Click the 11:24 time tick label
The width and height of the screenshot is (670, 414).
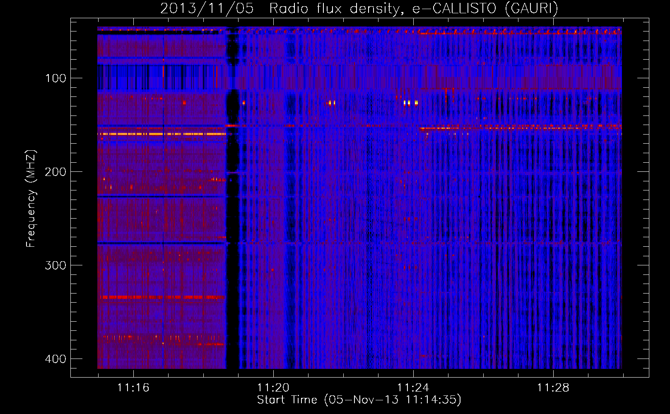(x=413, y=388)
